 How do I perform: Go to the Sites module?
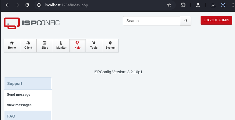[45, 45]
